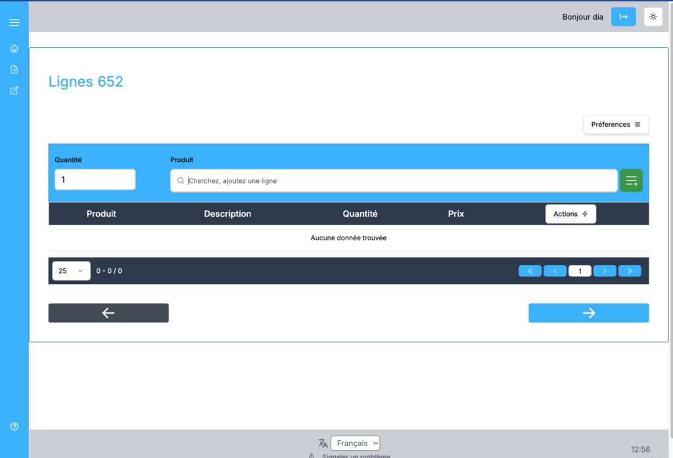Advance to the next page with single chevron
This screenshot has height=458, width=673.
605,270
